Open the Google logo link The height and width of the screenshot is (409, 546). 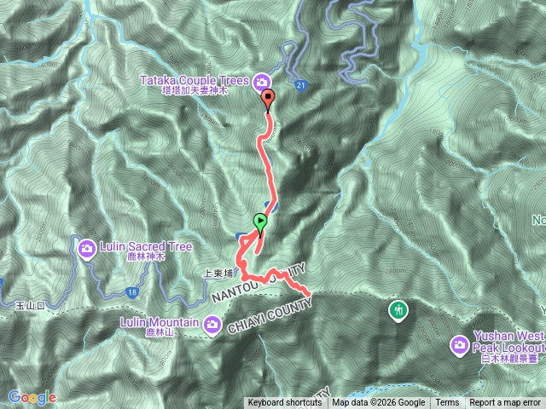32,397
